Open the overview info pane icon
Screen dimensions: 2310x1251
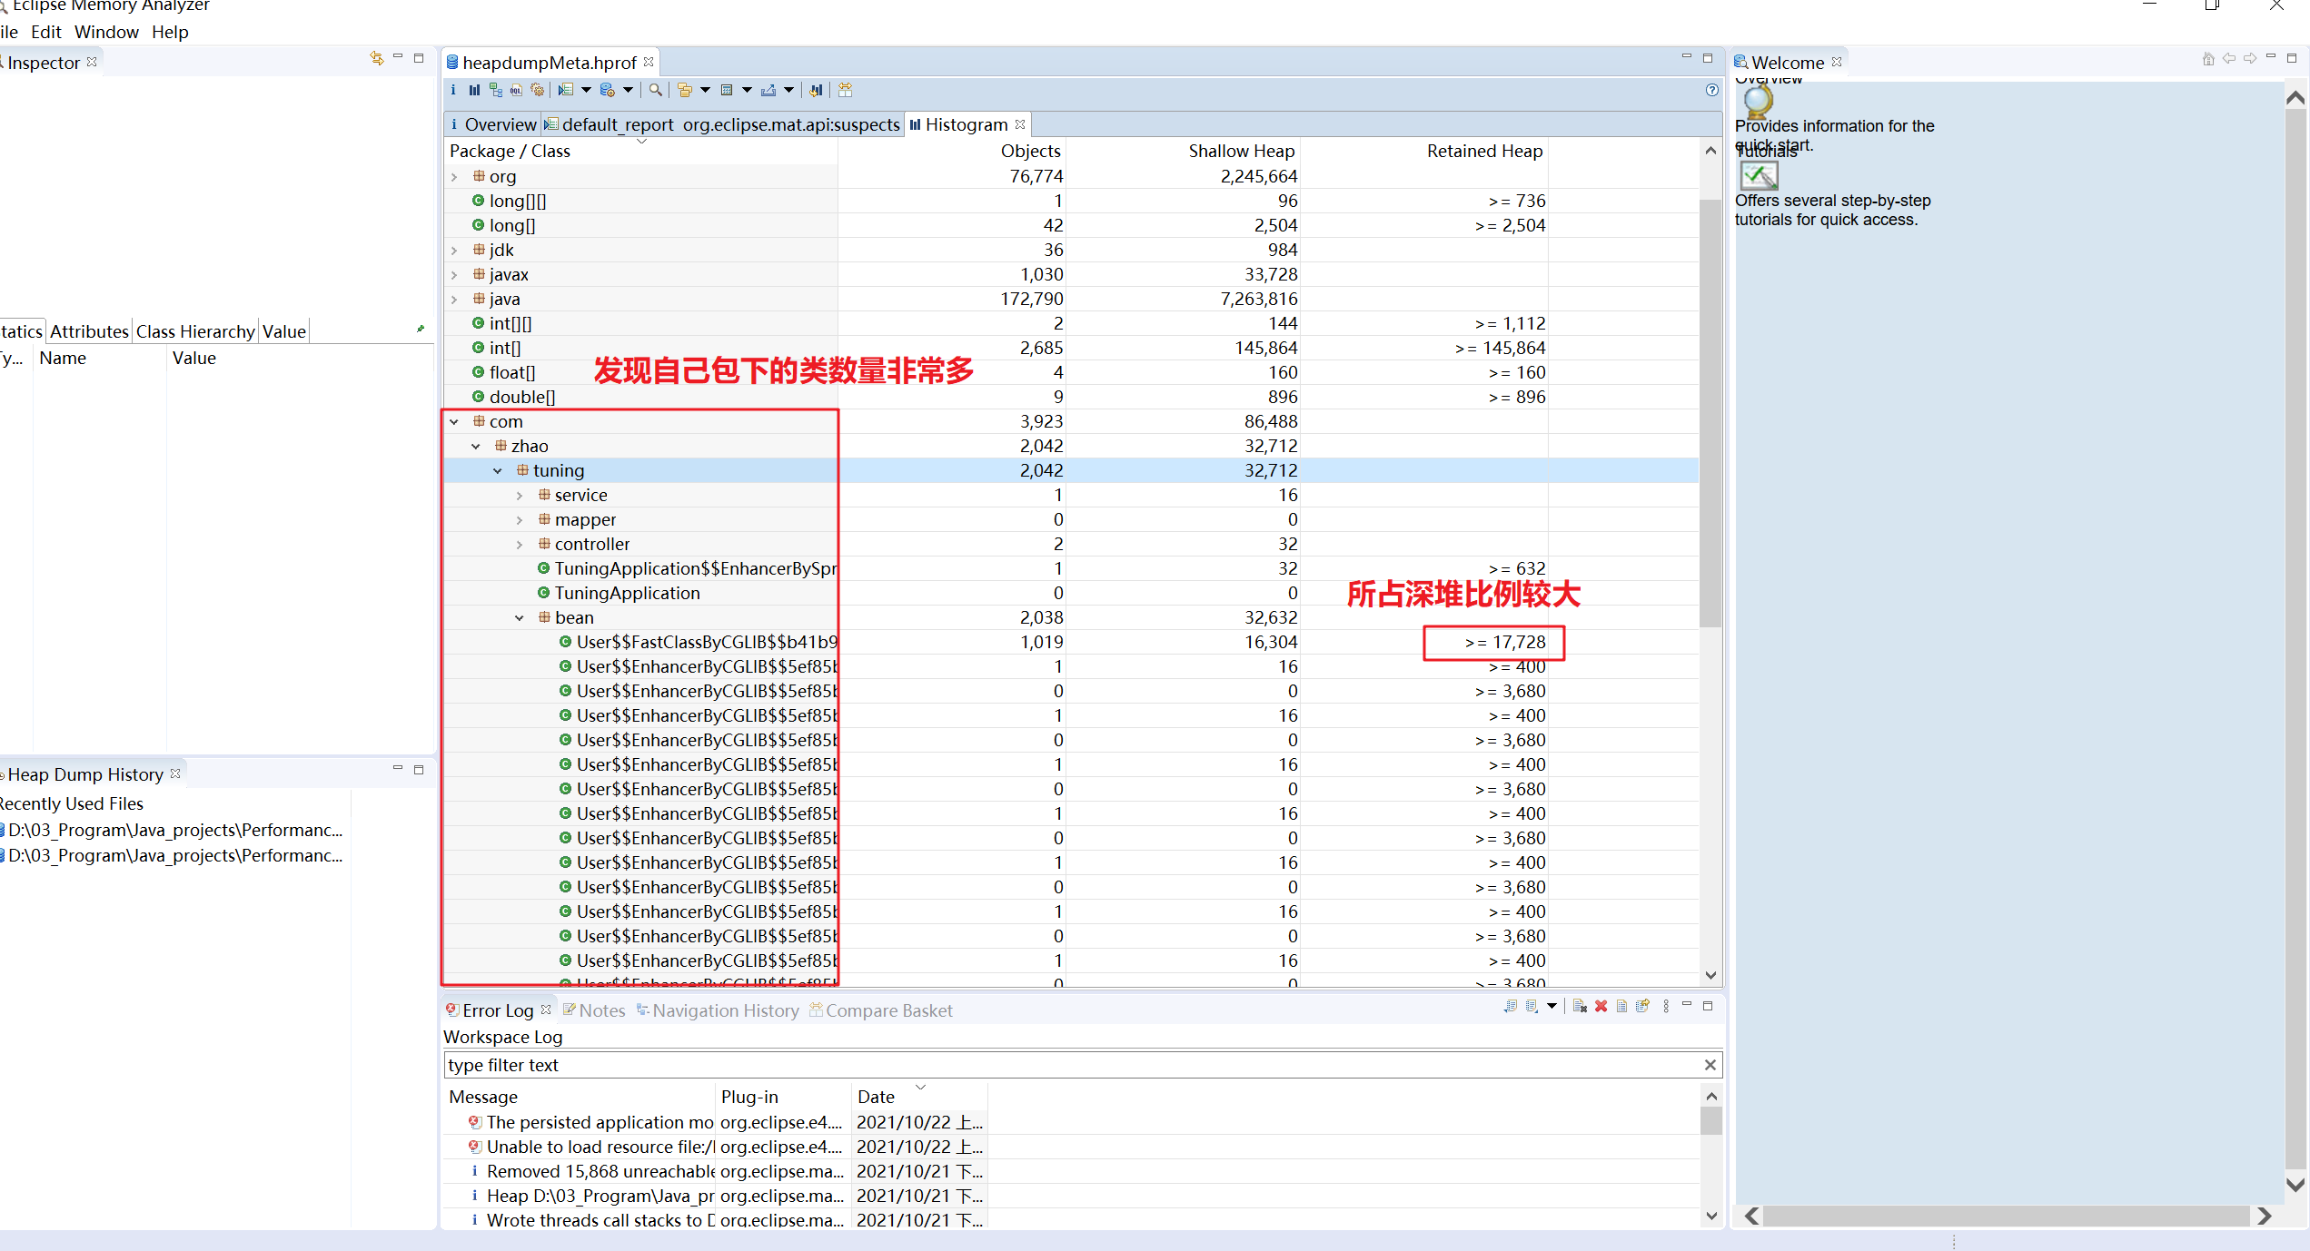pos(453,90)
